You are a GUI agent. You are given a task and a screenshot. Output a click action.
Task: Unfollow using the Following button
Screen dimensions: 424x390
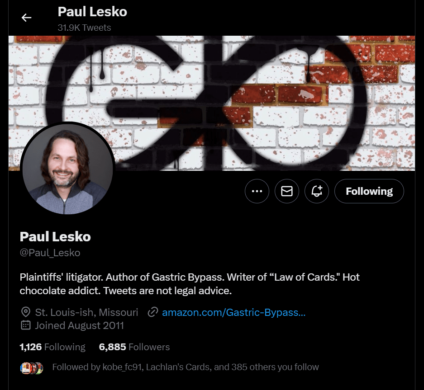(369, 191)
